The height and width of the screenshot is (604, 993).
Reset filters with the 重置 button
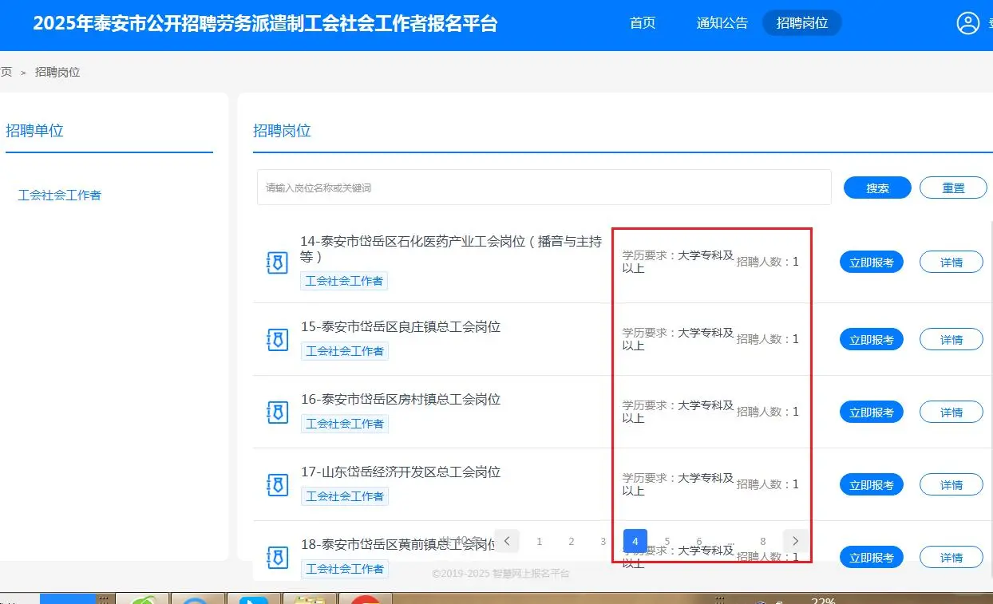coord(953,187)
